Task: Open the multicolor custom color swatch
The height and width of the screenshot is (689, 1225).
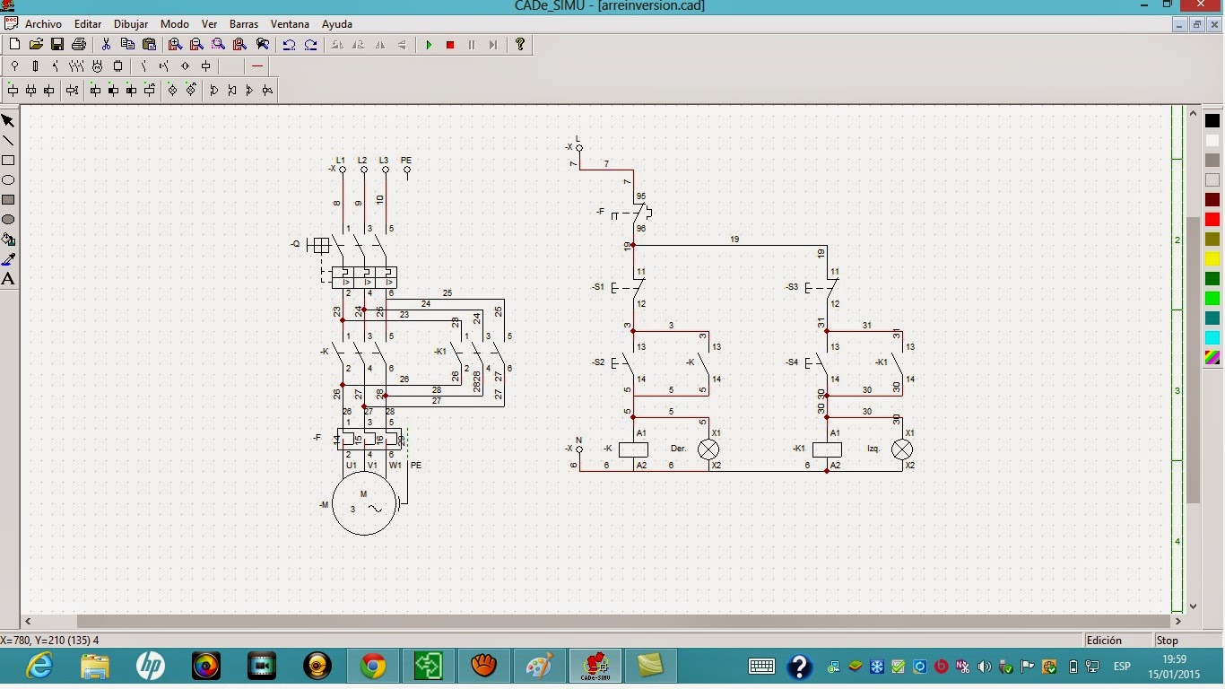Action: pos(1212,358)
